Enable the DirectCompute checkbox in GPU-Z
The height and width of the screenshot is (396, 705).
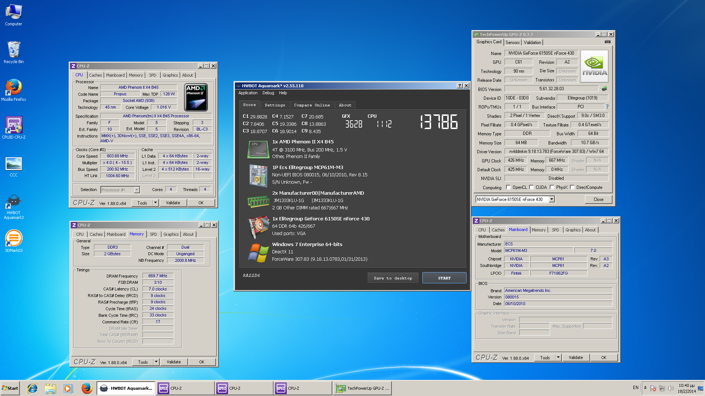572,187
